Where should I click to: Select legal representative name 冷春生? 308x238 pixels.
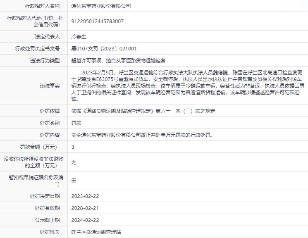79,37
